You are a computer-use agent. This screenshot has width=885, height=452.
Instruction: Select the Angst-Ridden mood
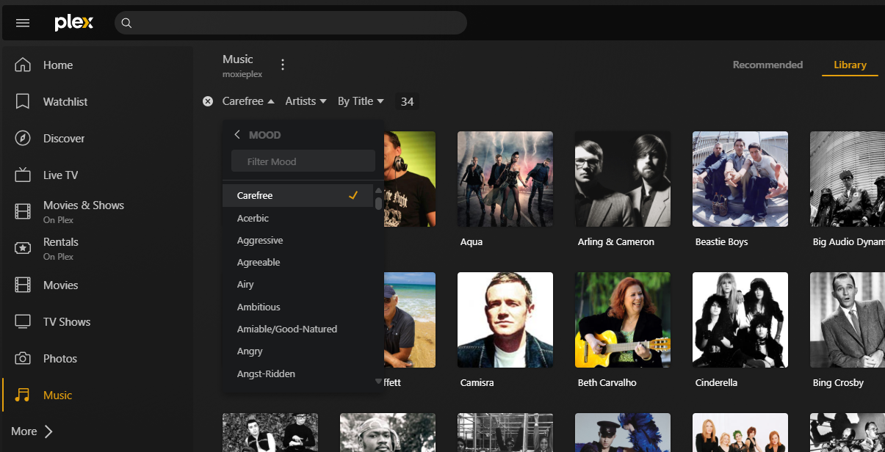(x=298, y=373)
